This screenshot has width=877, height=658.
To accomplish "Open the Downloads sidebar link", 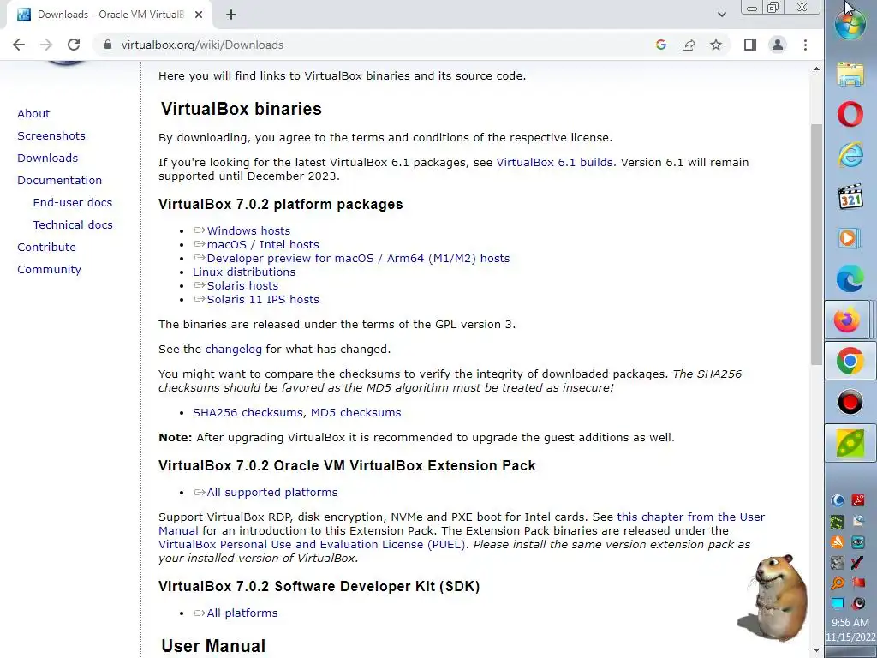I will tap(48, 159).
